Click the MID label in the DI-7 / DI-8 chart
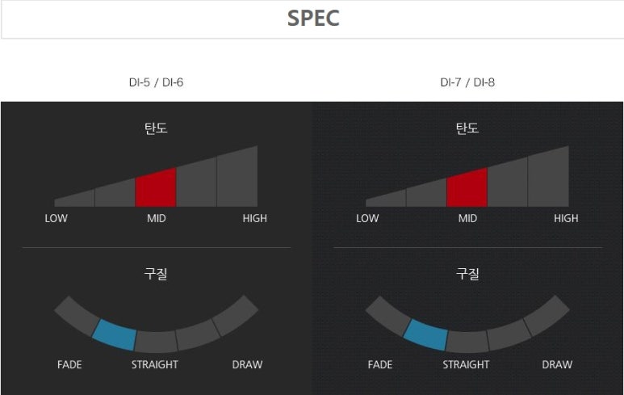Viewport: 624px width, 395px height. click(467, 218)
